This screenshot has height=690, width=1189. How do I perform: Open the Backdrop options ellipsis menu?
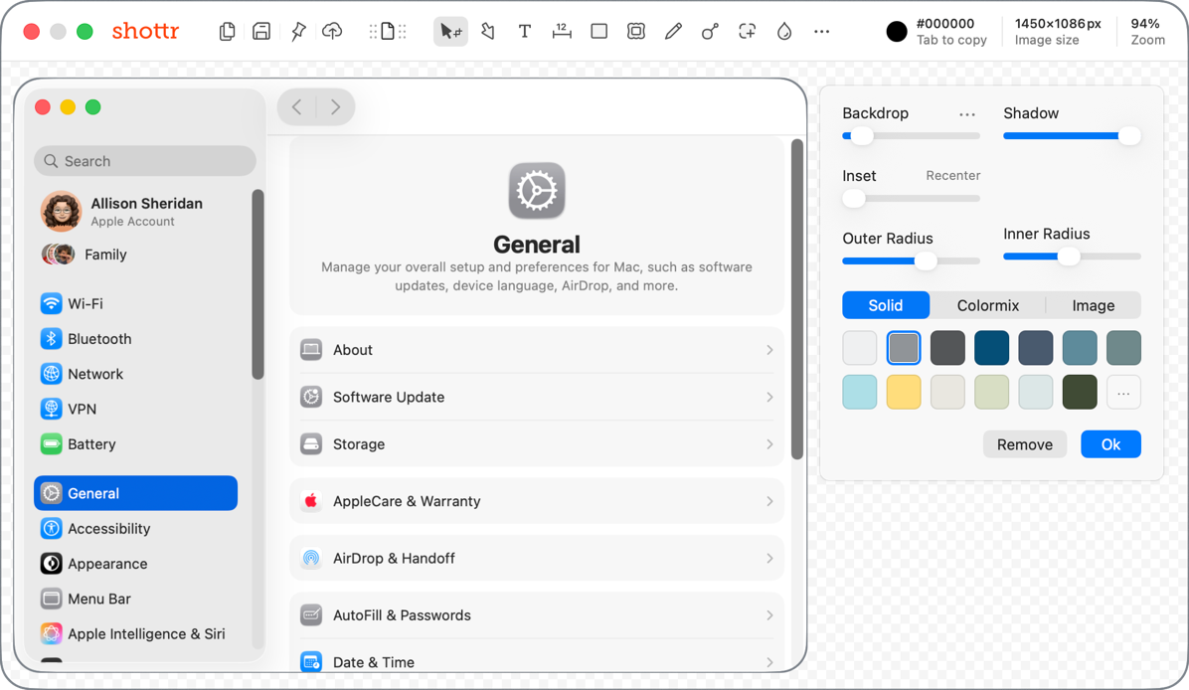point(966,114)
